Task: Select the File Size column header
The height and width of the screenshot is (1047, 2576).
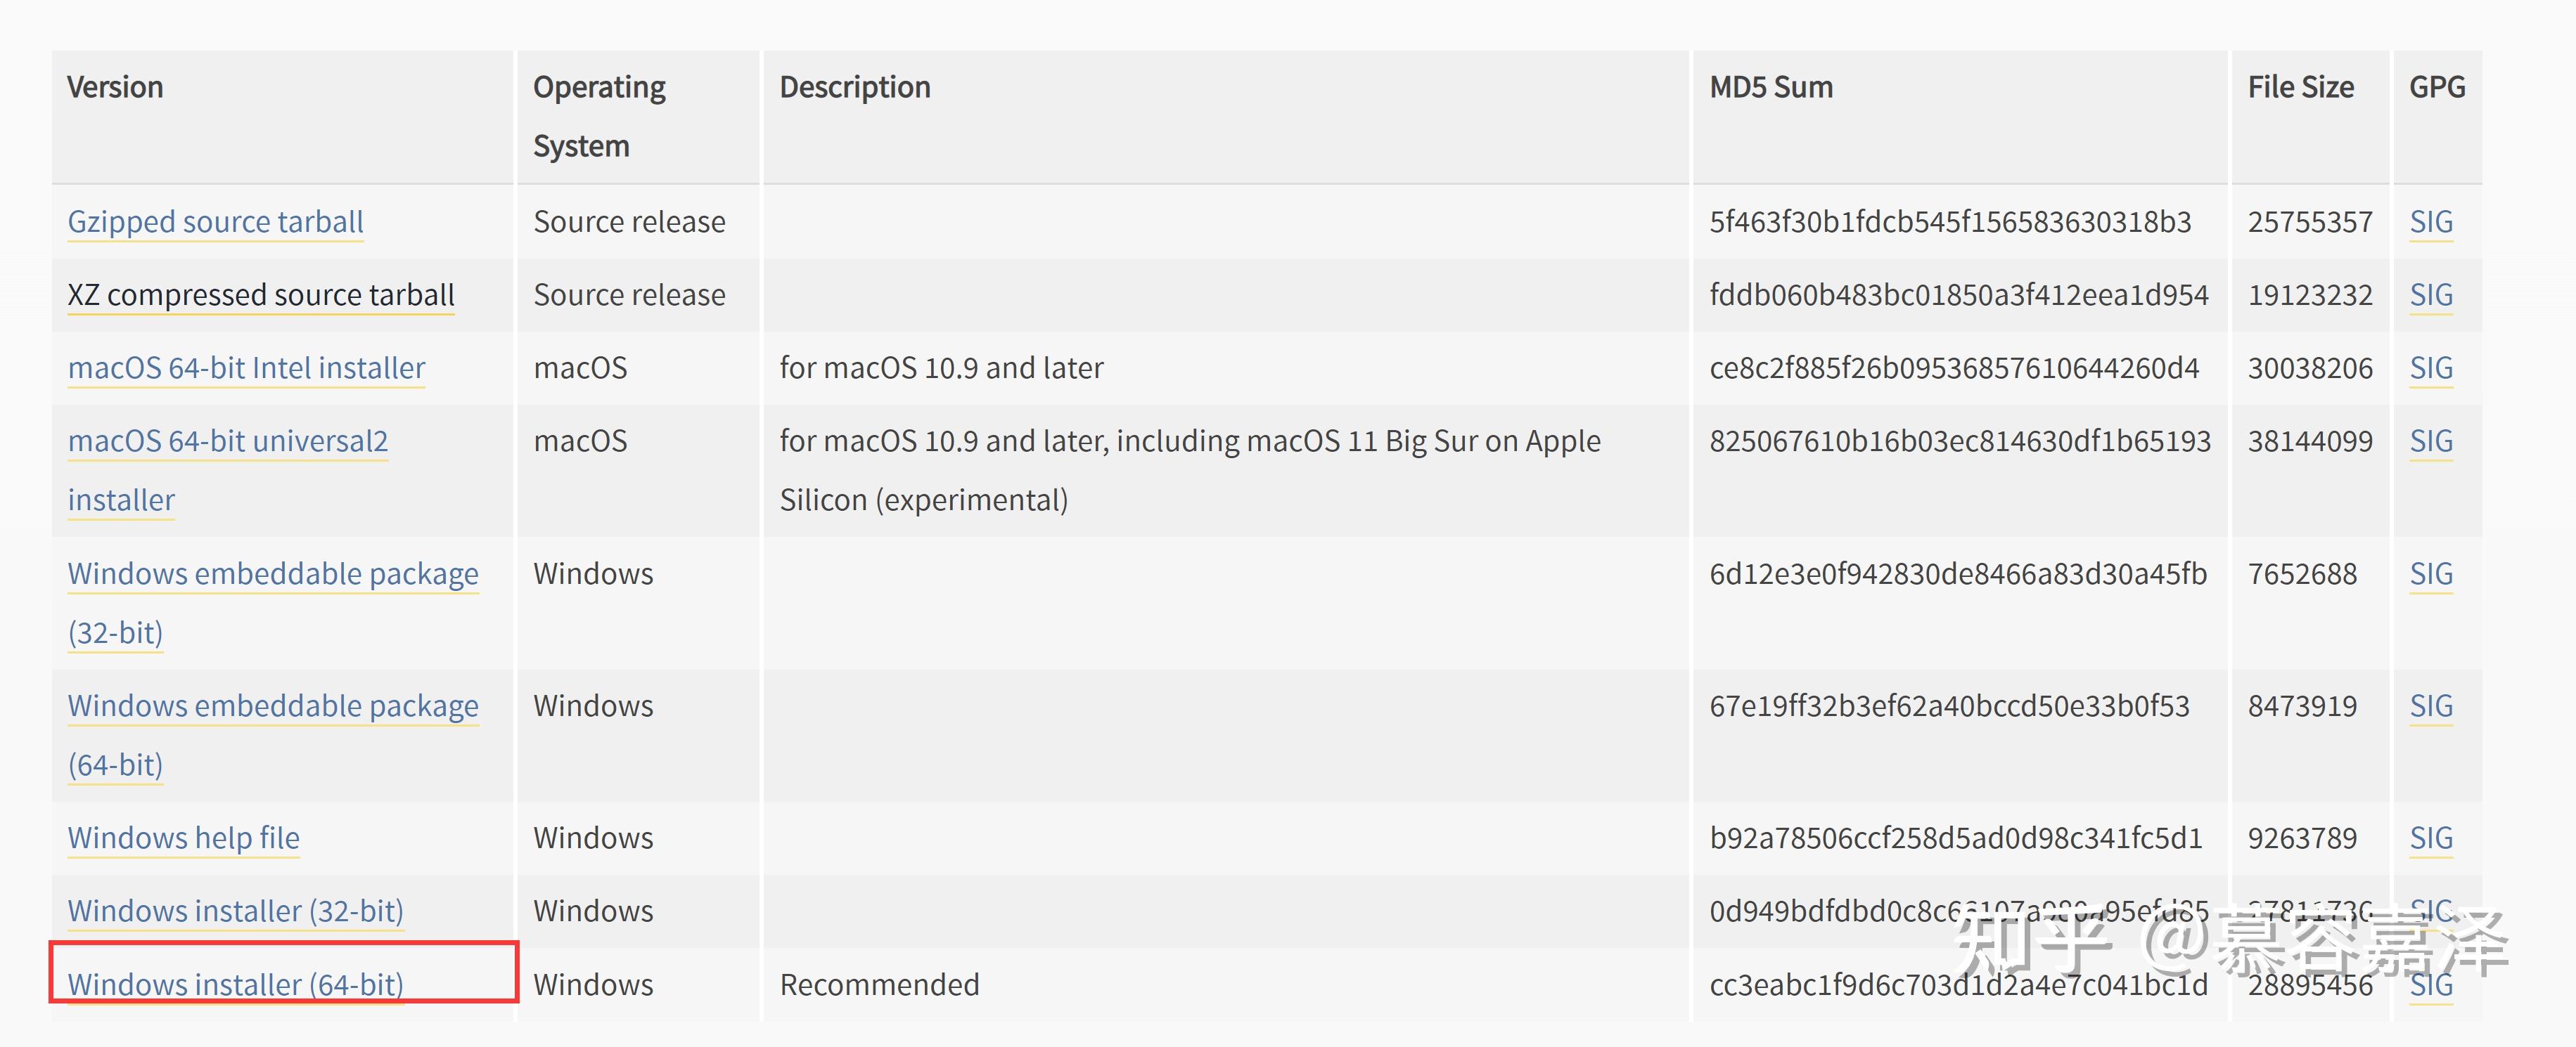Action: pos(2300,87)
